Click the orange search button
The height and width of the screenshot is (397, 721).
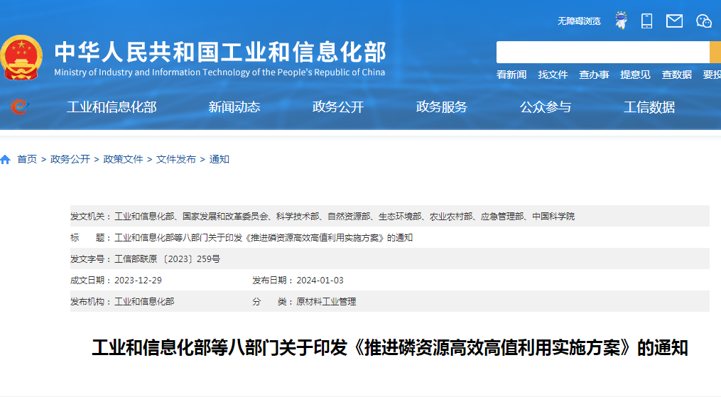[x=715, y=52]
